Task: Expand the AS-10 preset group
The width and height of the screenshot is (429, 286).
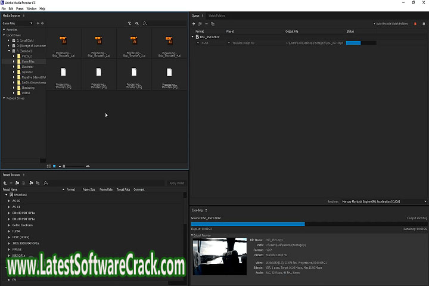Action: 9,201
